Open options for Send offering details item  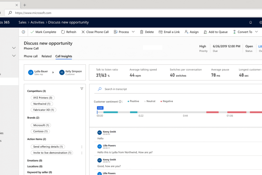coord(82,147)
